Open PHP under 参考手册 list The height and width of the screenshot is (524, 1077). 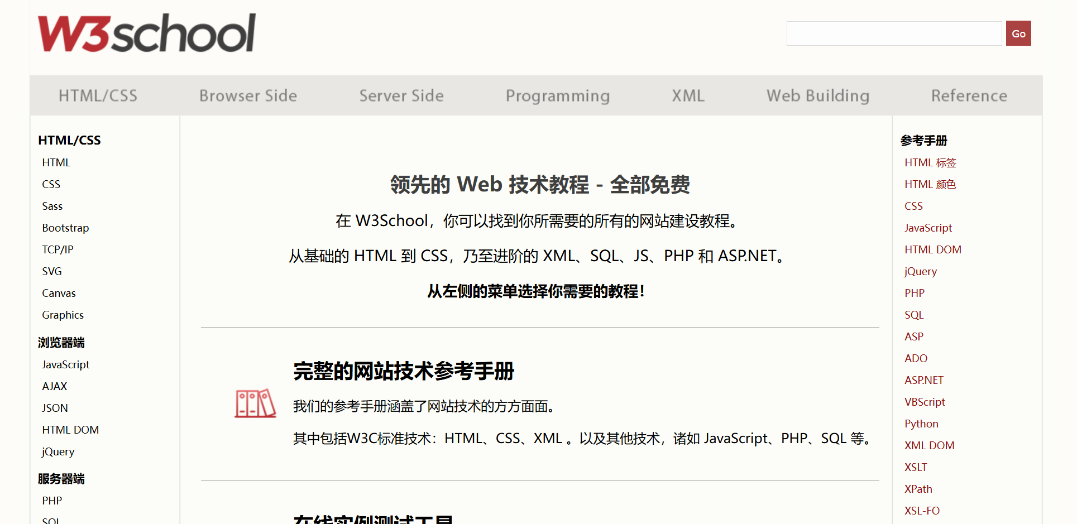click(915, 293)
